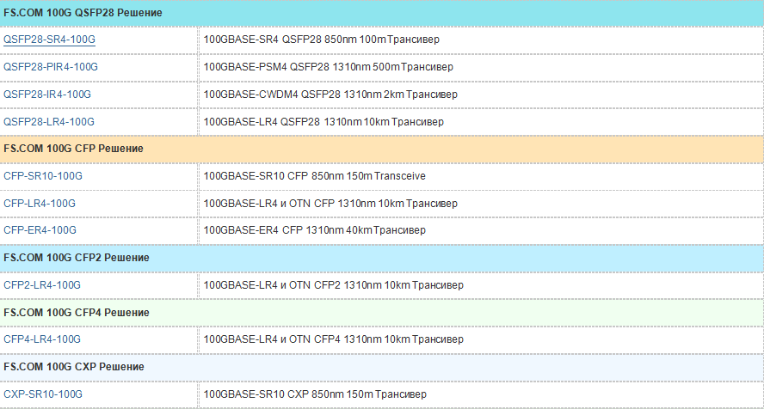Click the 100GBASE-CWDM4 QSFP28 2km description
This screenshot has height=409, width=764.
331,95
